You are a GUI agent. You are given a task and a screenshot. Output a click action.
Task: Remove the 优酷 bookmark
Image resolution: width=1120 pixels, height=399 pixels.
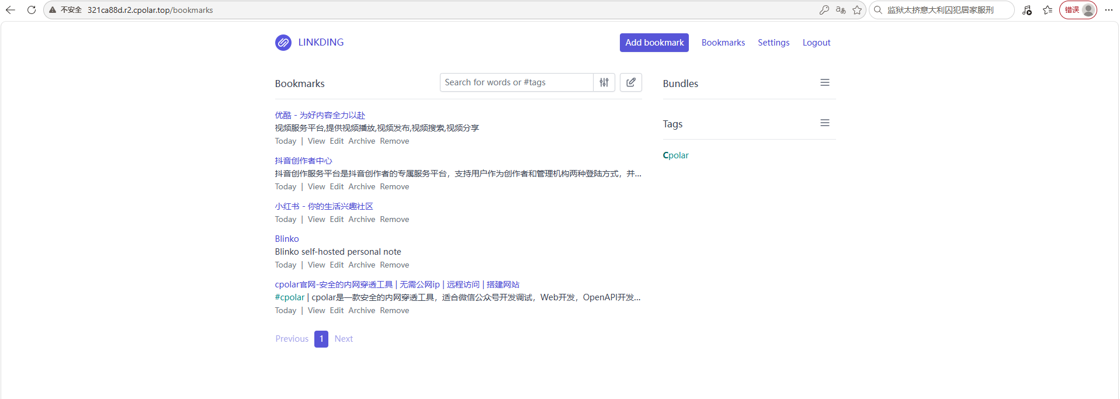point(394,141)
